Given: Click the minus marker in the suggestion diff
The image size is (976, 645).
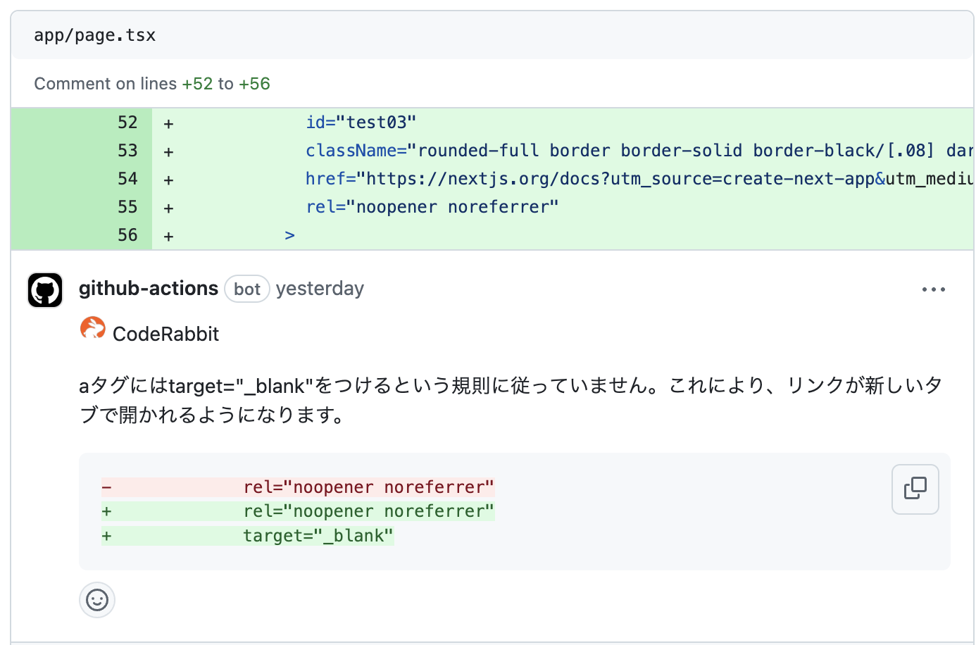Looking at the screenshot, I should pos(106,487).
